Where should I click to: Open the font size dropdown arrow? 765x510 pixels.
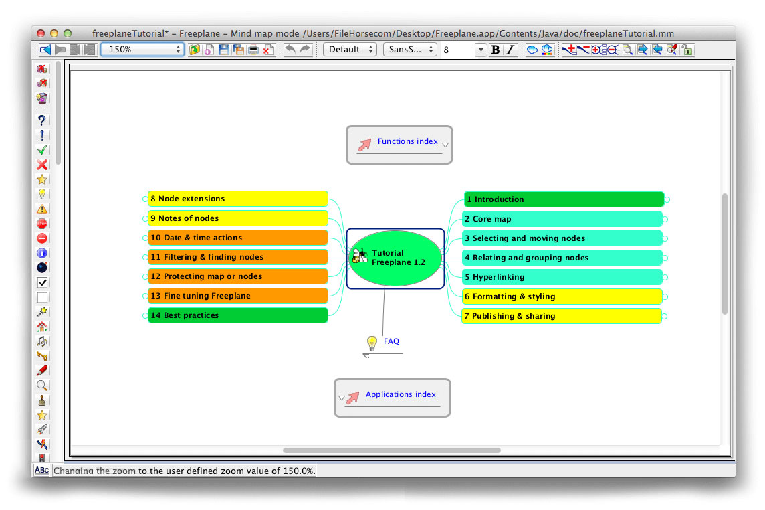(x=481, y=50)
